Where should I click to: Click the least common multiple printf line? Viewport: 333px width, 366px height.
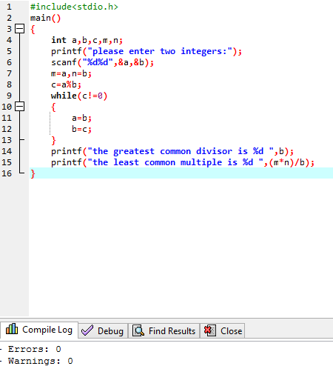click(x=183, y=162)
